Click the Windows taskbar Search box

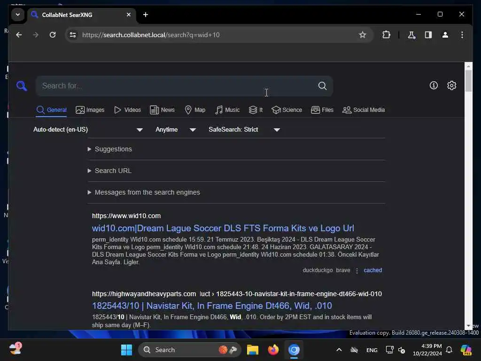(189, 350)
